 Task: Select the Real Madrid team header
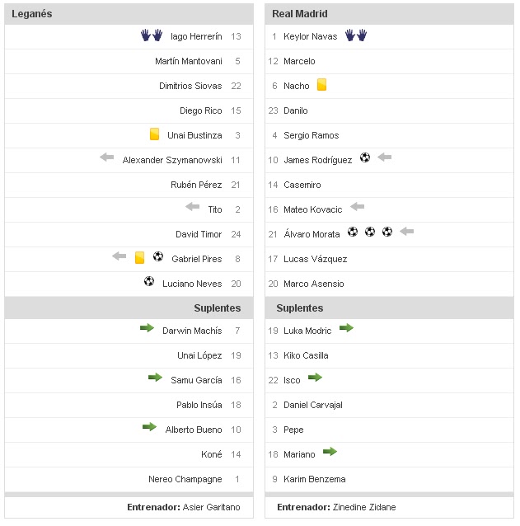(299, 14)
